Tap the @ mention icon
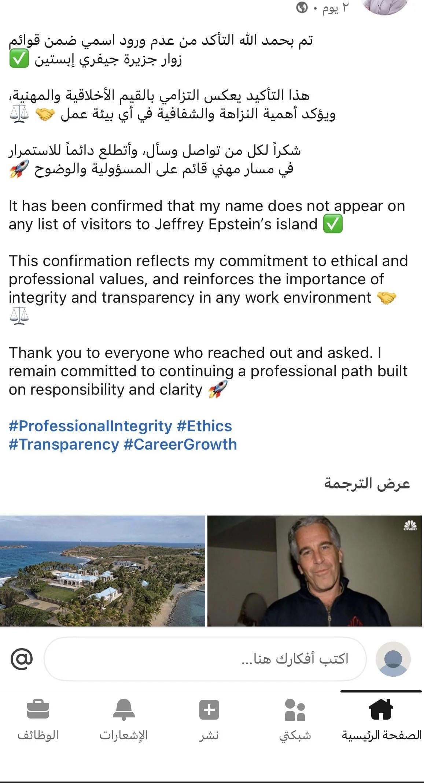Screen dimensions: 424x783 [x=22, y=659]
